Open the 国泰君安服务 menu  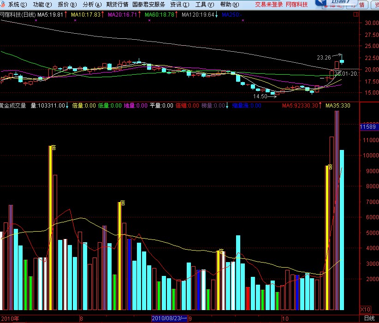(x=148, y=5)
